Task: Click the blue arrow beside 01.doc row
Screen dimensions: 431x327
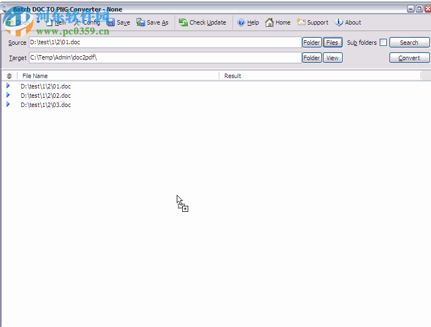Action: (x=8, y=86)
